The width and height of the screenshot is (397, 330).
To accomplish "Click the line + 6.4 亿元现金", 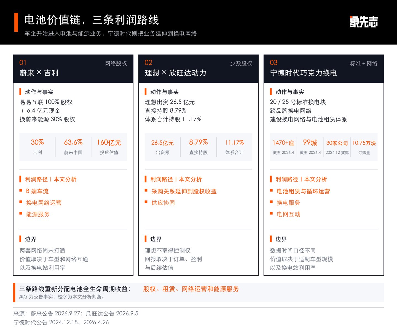I will point(40,111).
